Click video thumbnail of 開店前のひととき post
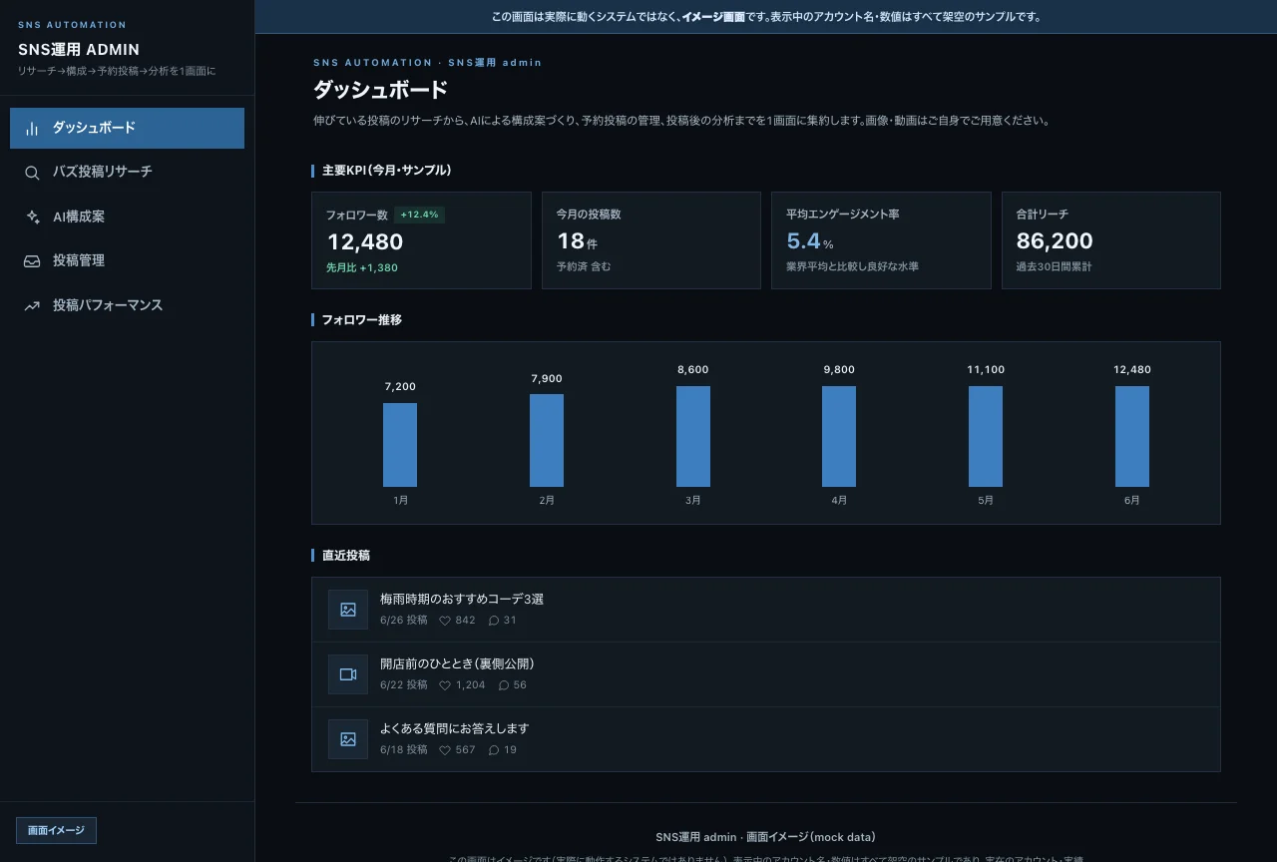Image resolution: width=1277 pixels, height=862 pixels. pyautogui.click(x=348, y=674)
